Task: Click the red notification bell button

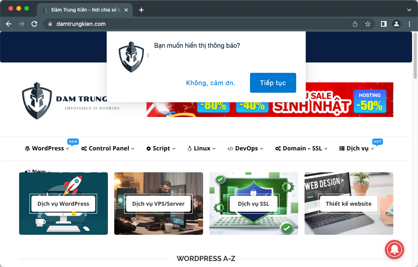Action: [395, 249]
